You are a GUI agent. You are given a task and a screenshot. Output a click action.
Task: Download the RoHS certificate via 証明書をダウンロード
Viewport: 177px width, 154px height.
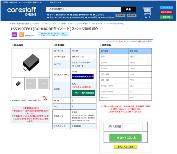(83, 77)
